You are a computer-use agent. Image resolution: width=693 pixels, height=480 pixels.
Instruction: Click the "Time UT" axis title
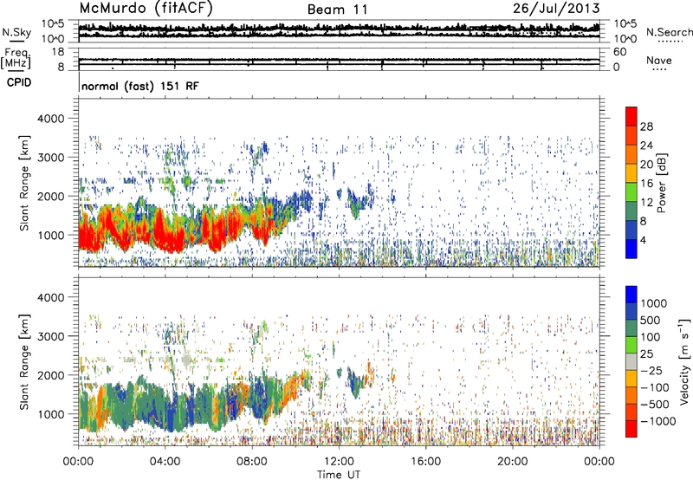339,475
